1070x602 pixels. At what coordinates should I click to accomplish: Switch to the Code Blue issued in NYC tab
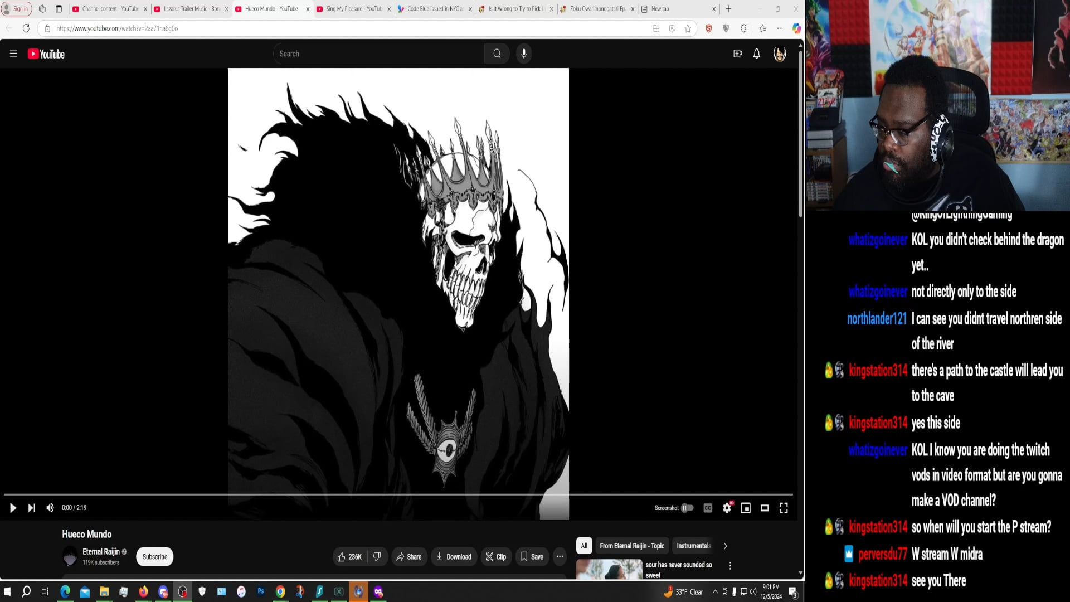pos(435,9)
